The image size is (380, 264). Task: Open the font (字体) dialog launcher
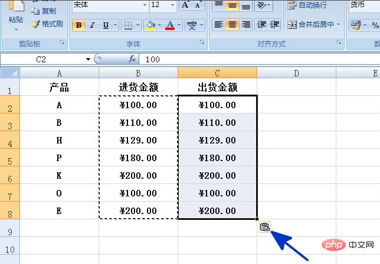point(202,42)
